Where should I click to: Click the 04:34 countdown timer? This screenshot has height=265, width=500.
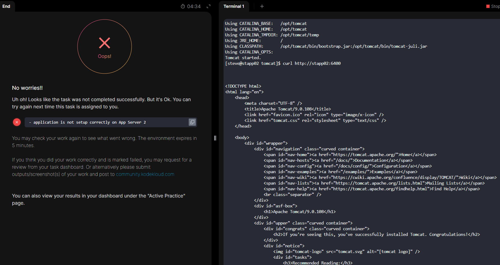[x=194, y=6]
